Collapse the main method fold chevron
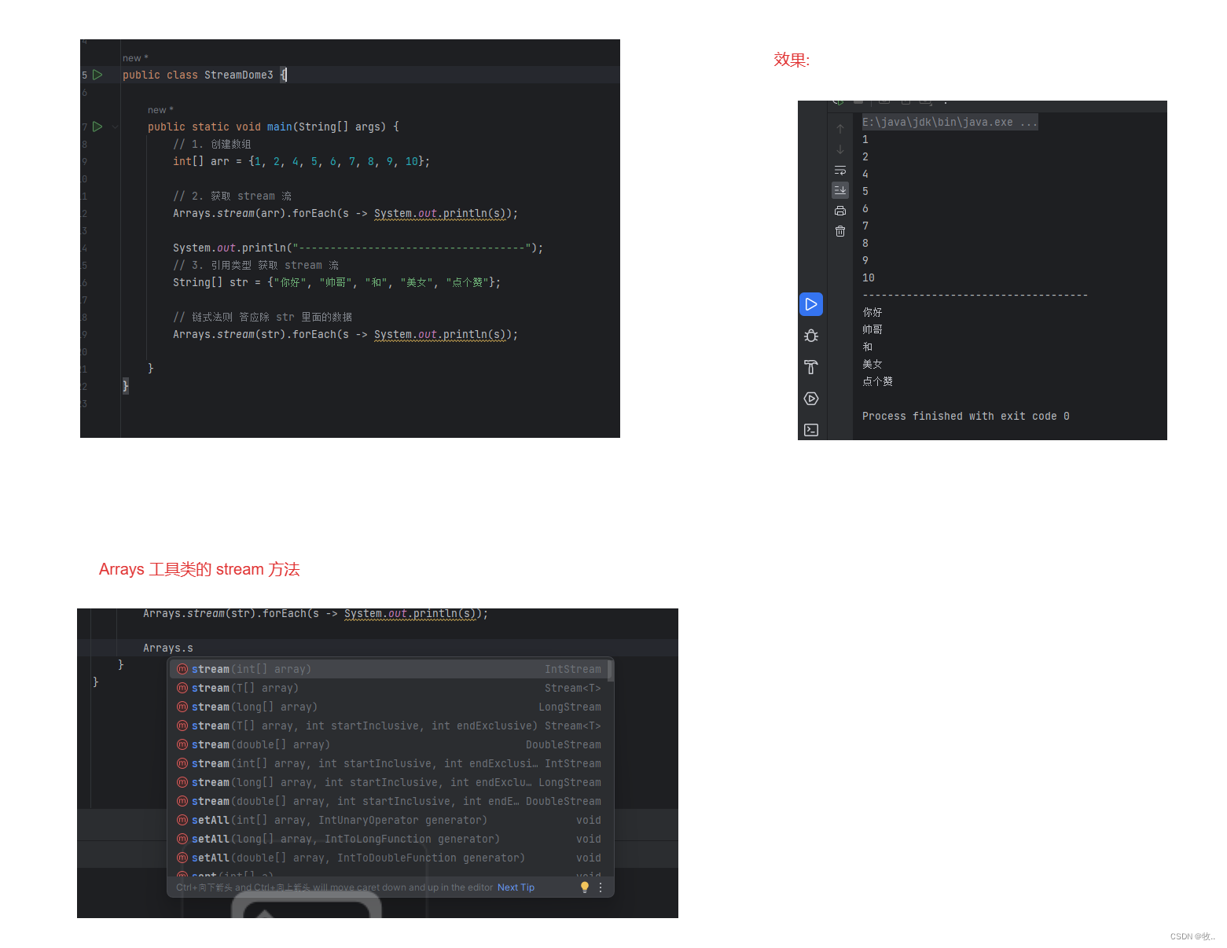The height and width of the screenshot is (948, 1227). (115, 127)
